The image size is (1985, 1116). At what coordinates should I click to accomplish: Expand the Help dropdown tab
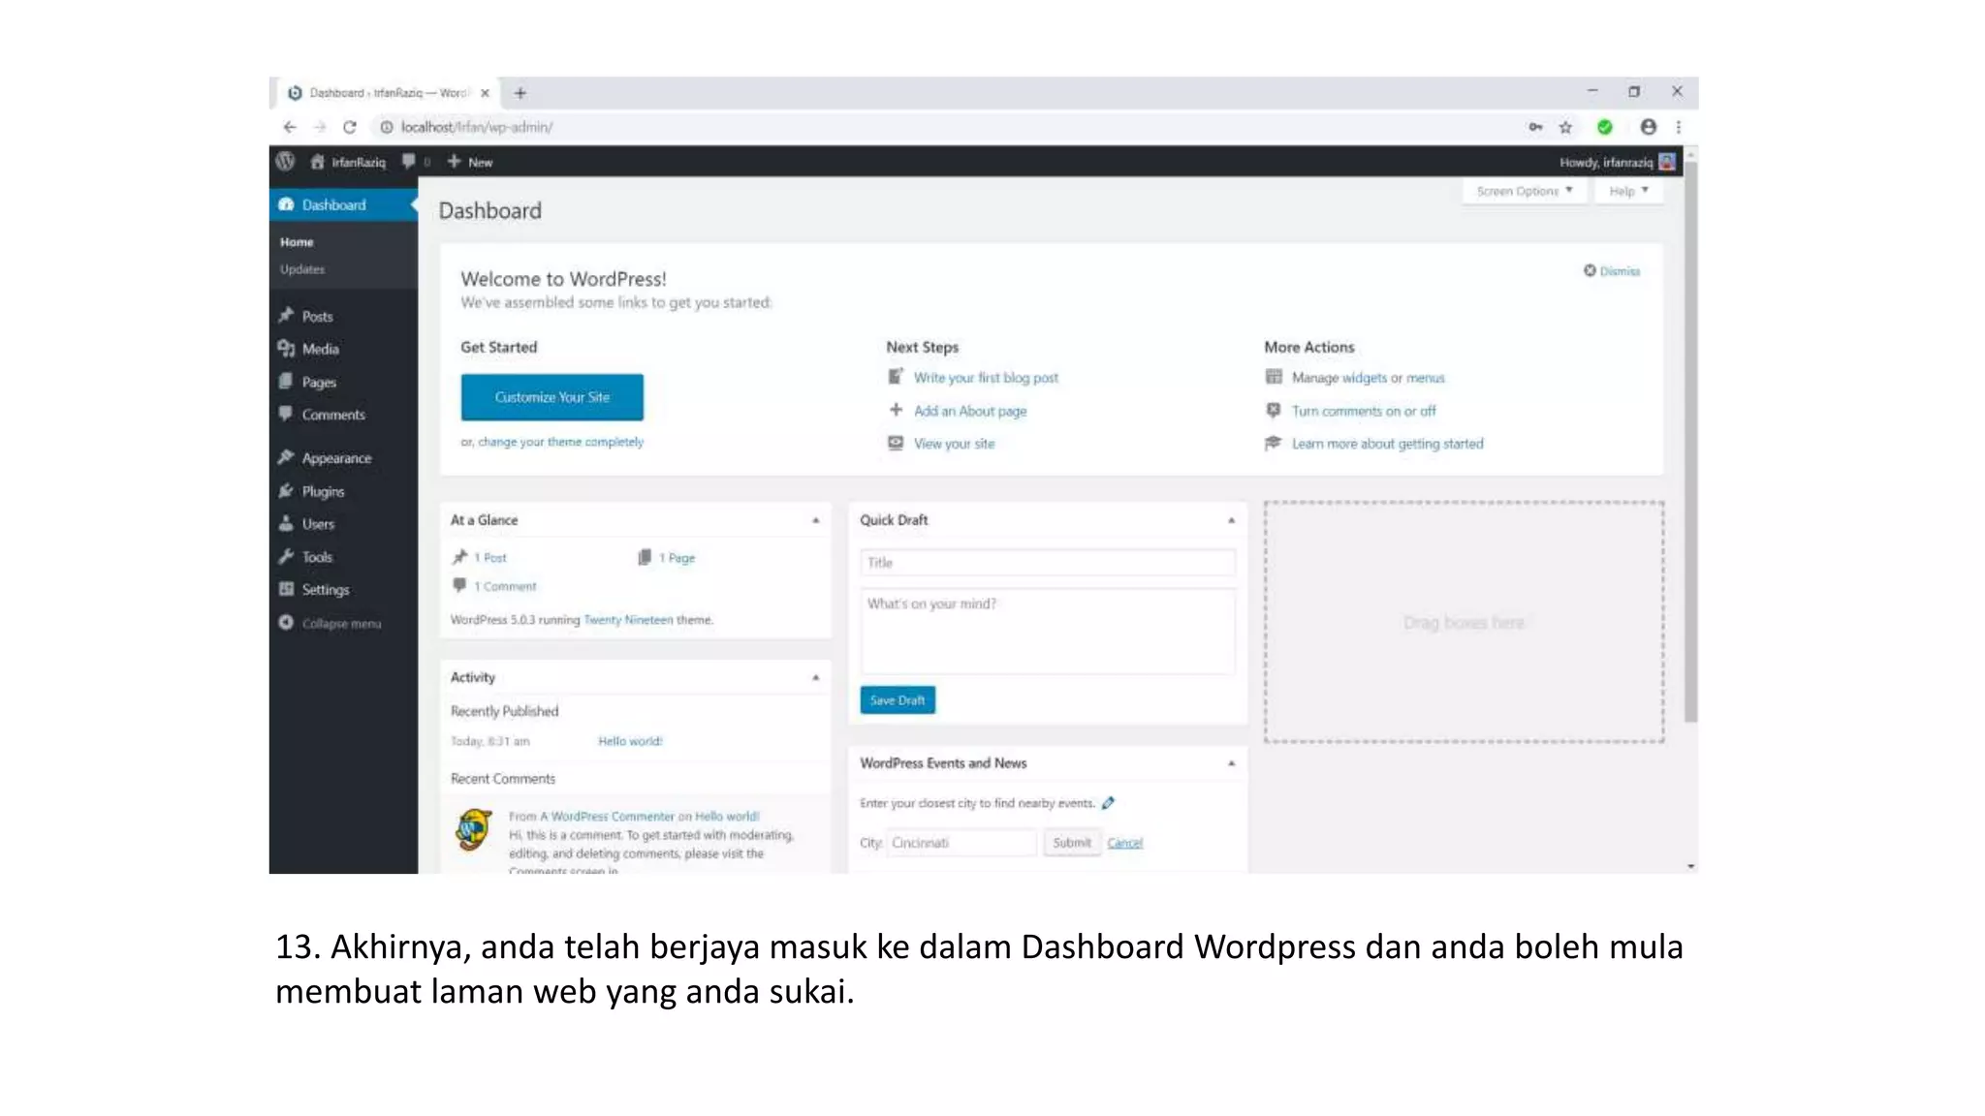click(x=1628, y=191)
